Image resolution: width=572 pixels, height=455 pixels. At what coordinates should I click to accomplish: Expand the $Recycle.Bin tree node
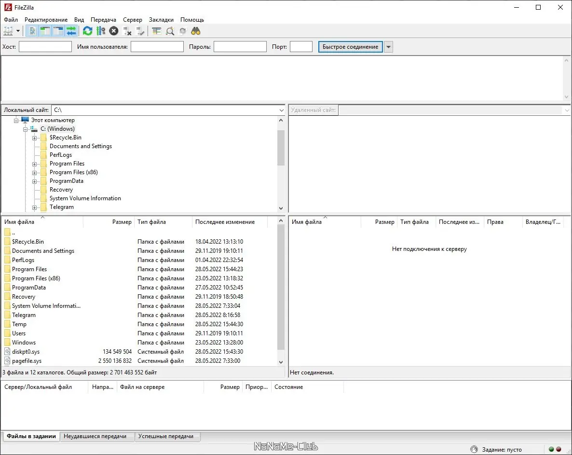click(x=34, y=138)
